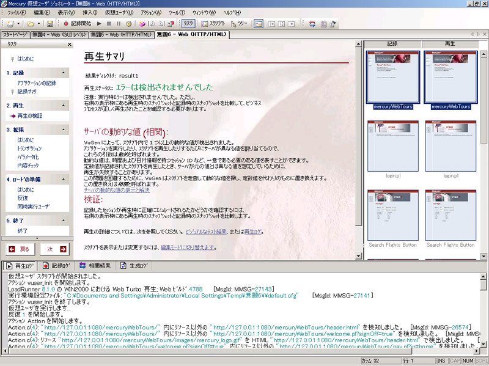
Task: Open the ビジュアルなテスト結果 link
Action: 206,232
